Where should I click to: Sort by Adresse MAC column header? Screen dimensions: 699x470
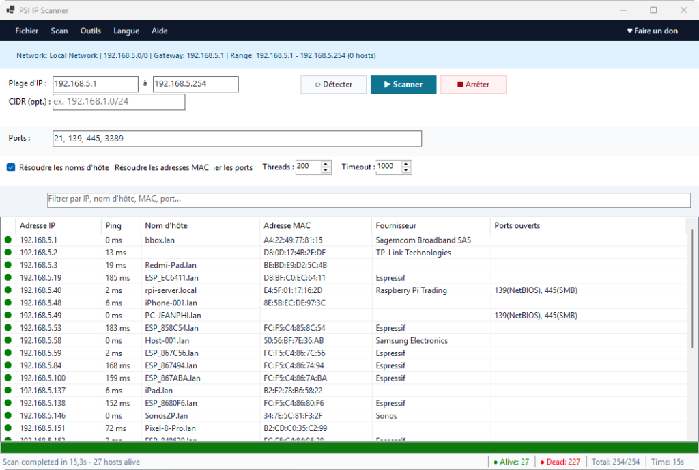pyautogui.click(x=315, y=225)
